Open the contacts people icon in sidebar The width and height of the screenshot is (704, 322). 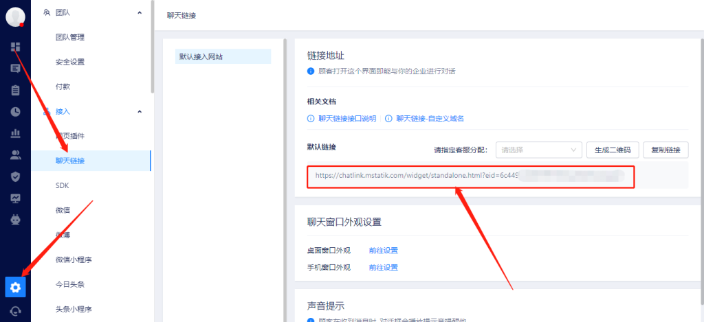point(15,154)
